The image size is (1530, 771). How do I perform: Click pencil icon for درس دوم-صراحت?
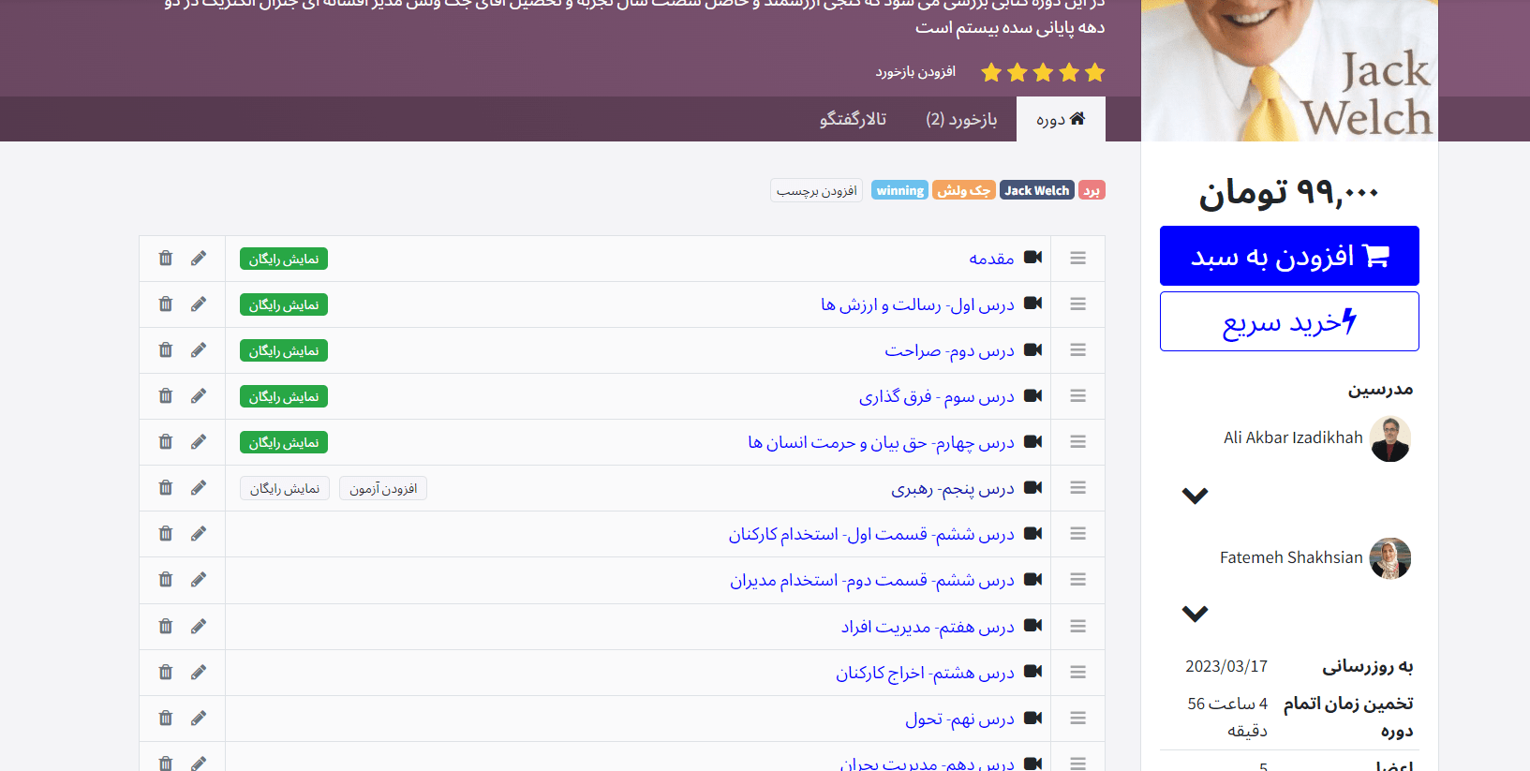click(199, 349)
